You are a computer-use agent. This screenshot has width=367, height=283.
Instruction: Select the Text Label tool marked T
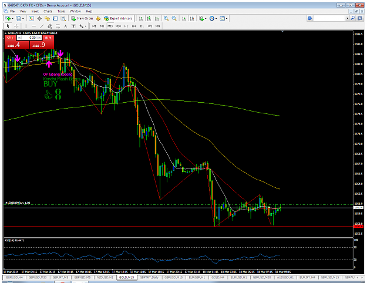tap(73, 26)
